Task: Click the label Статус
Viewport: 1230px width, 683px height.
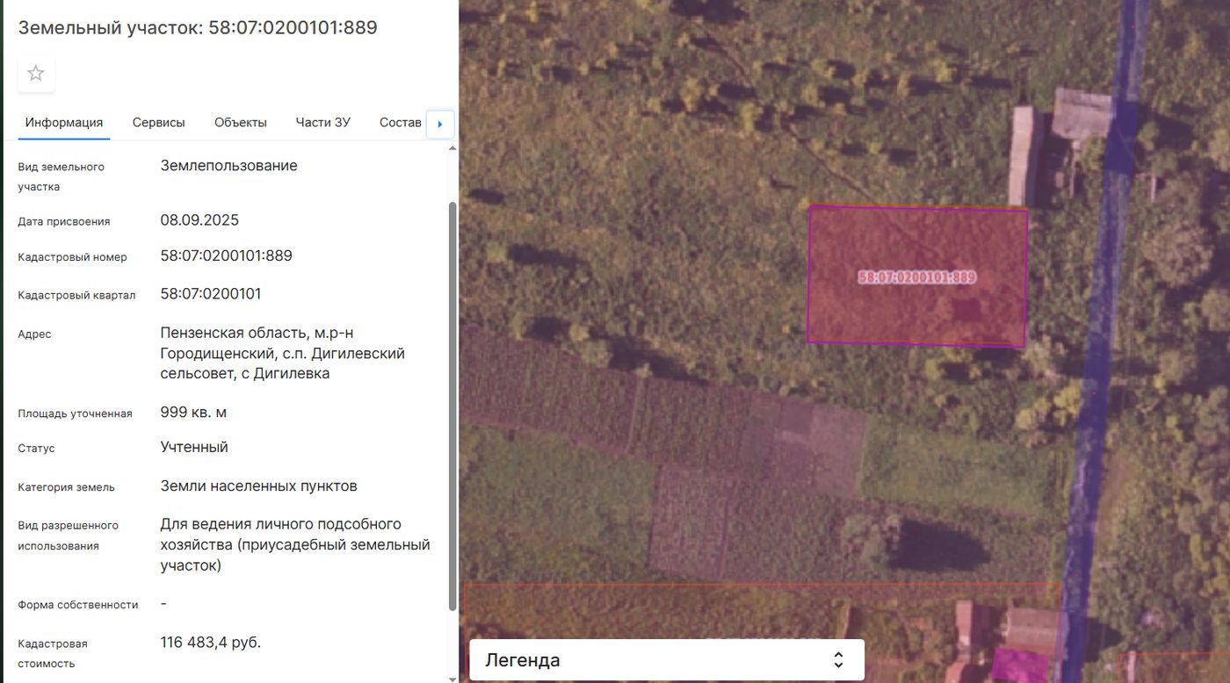Action: point(36,448)
